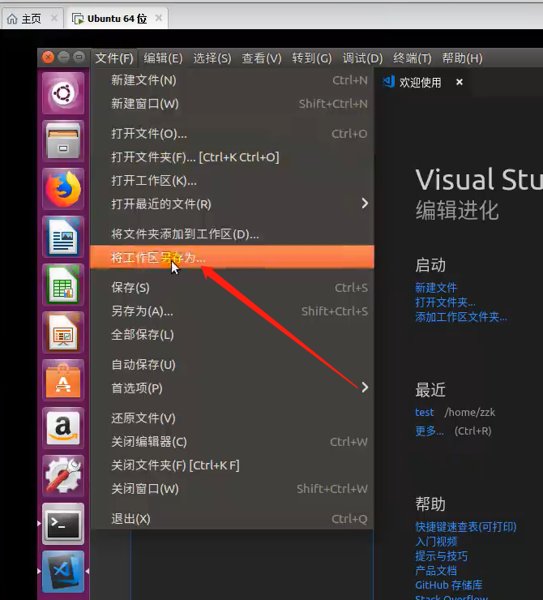This screenshot has height=600, width=543.
Task: Launch the Files manager from the dock
Action: point(63,141)
